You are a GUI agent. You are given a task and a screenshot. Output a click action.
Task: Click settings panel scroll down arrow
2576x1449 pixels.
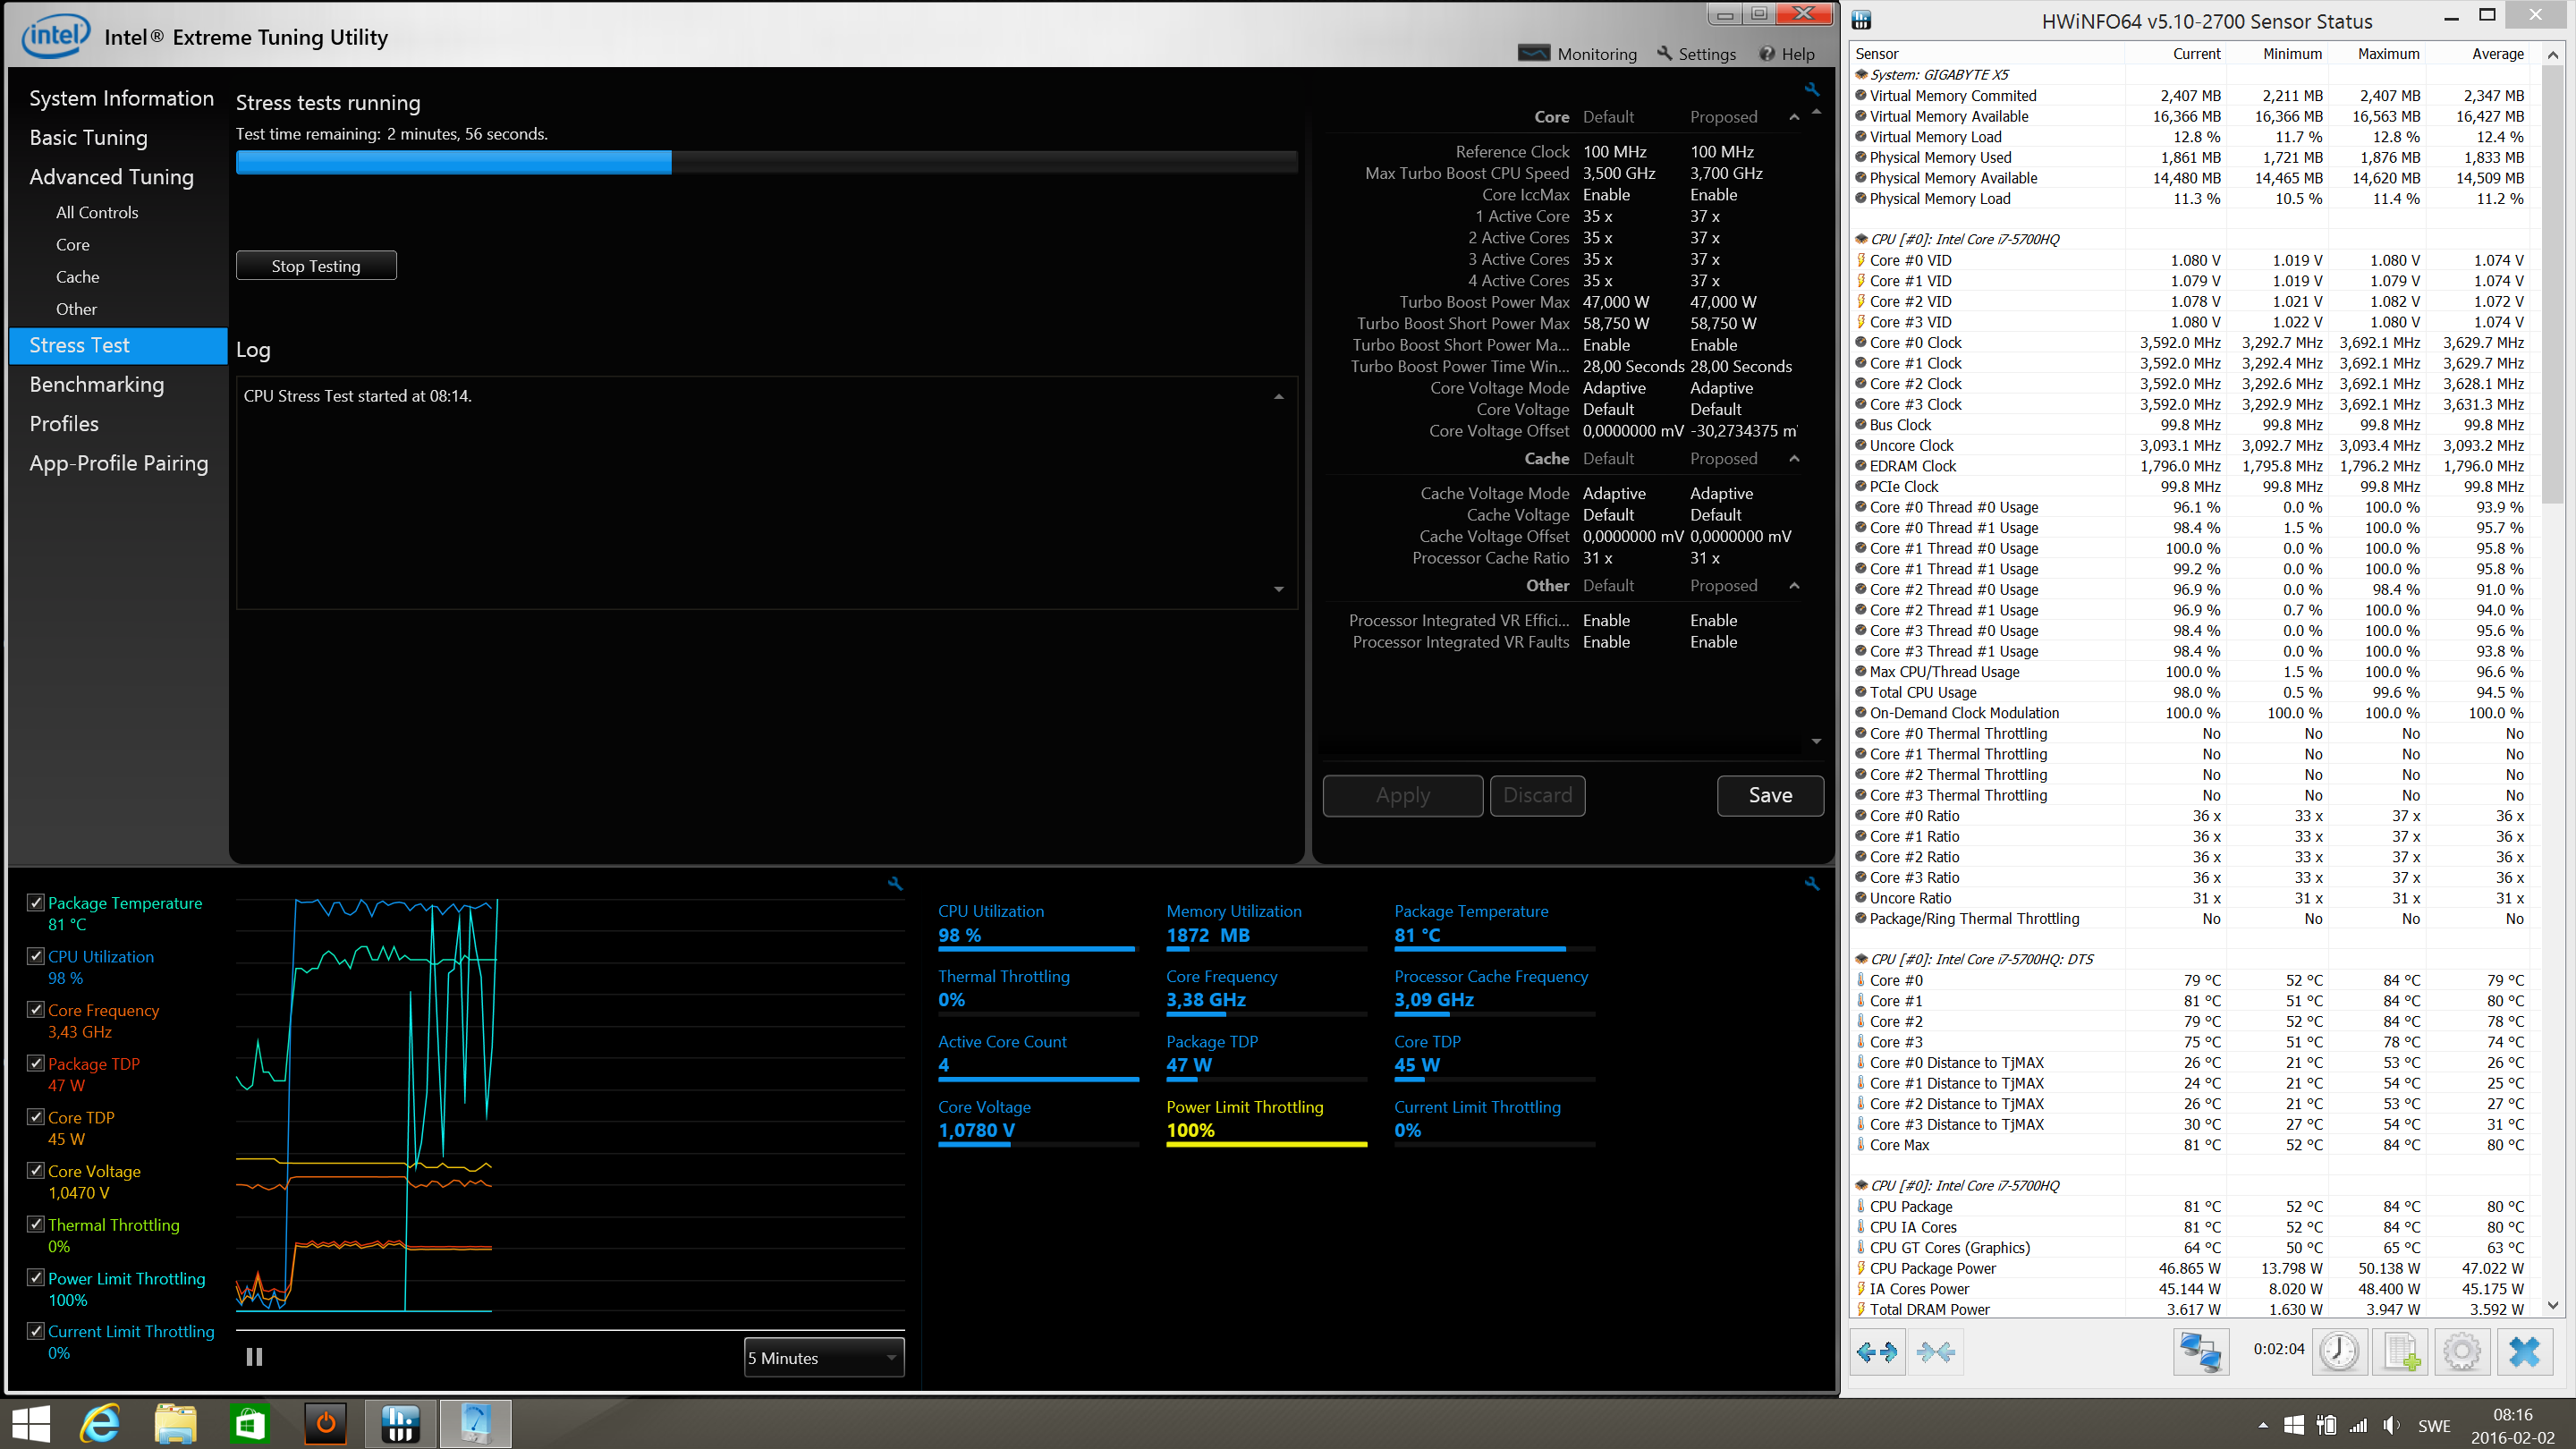click(x=1816, y=741)
